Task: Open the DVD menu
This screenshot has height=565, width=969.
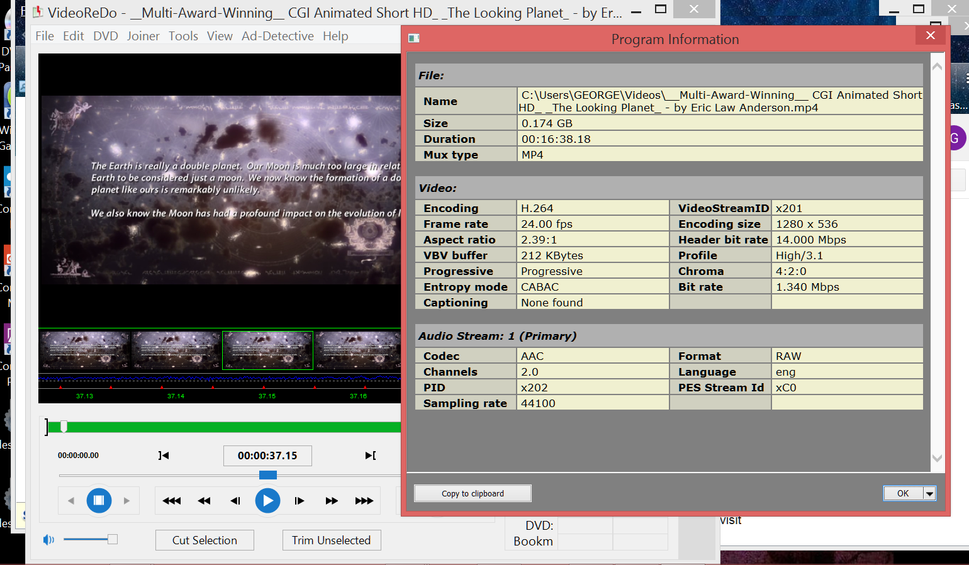Action: pos(106,36)
